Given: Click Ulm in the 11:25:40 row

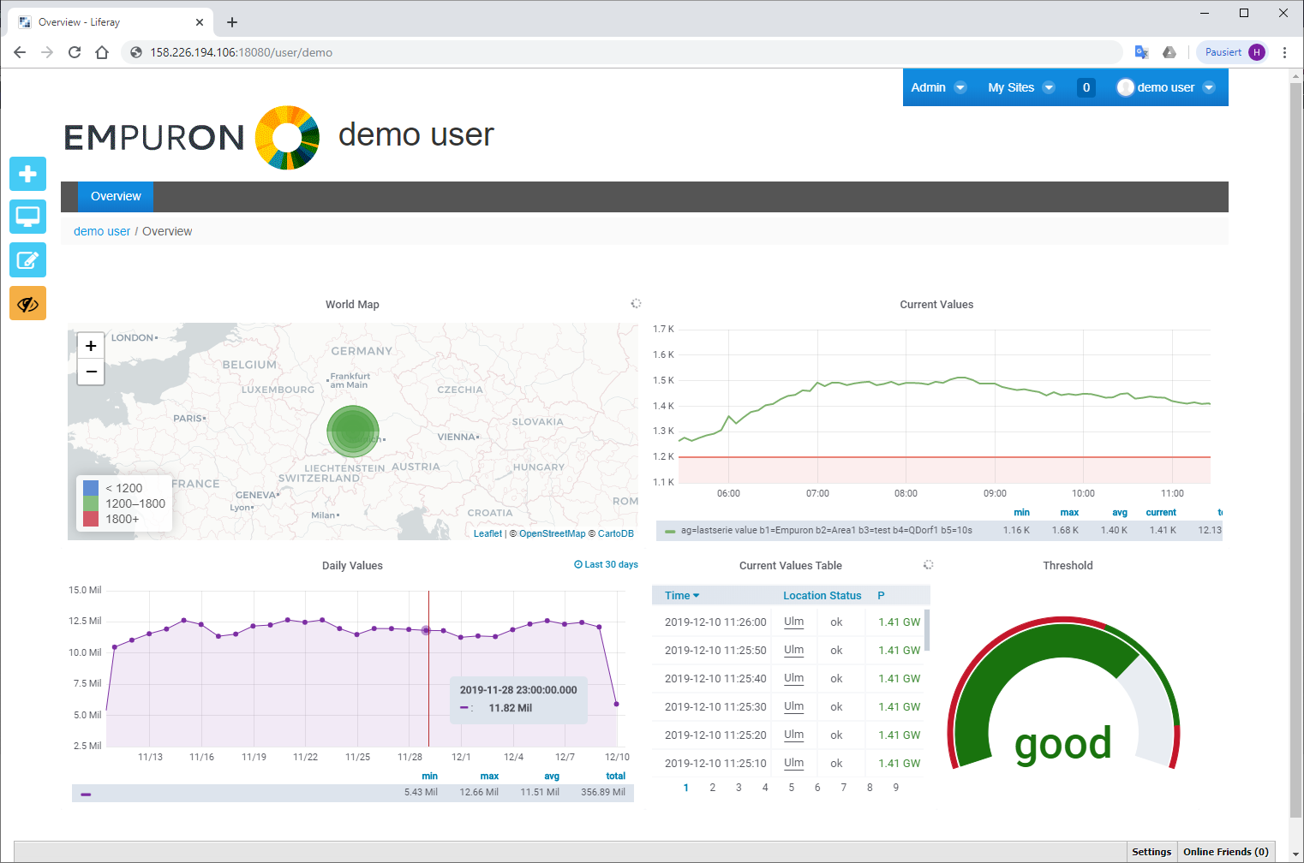Looking at the screenshot, I should (x=793, y=678).
